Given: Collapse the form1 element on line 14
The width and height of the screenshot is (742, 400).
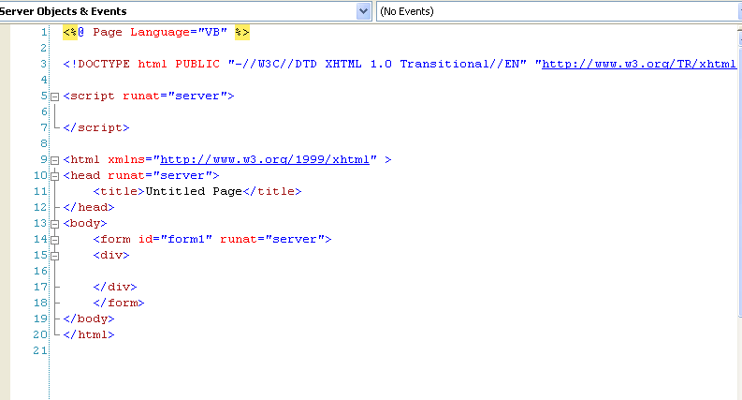Looking at the screenshot, I should (55, 240).
